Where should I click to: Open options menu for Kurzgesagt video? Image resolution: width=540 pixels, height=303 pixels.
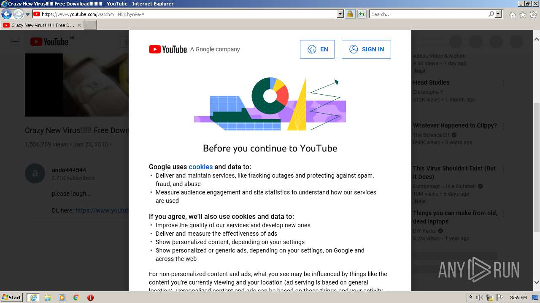click(x=503, y=169)
